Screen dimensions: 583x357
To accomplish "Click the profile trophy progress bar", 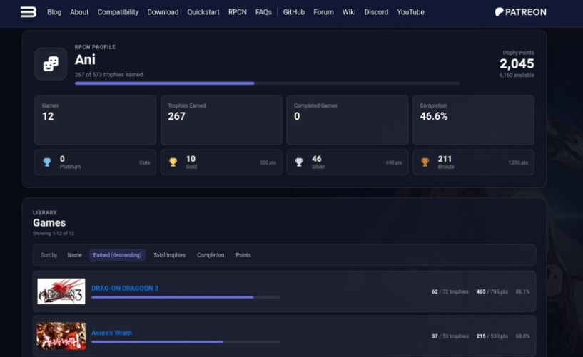I will 267,83.
